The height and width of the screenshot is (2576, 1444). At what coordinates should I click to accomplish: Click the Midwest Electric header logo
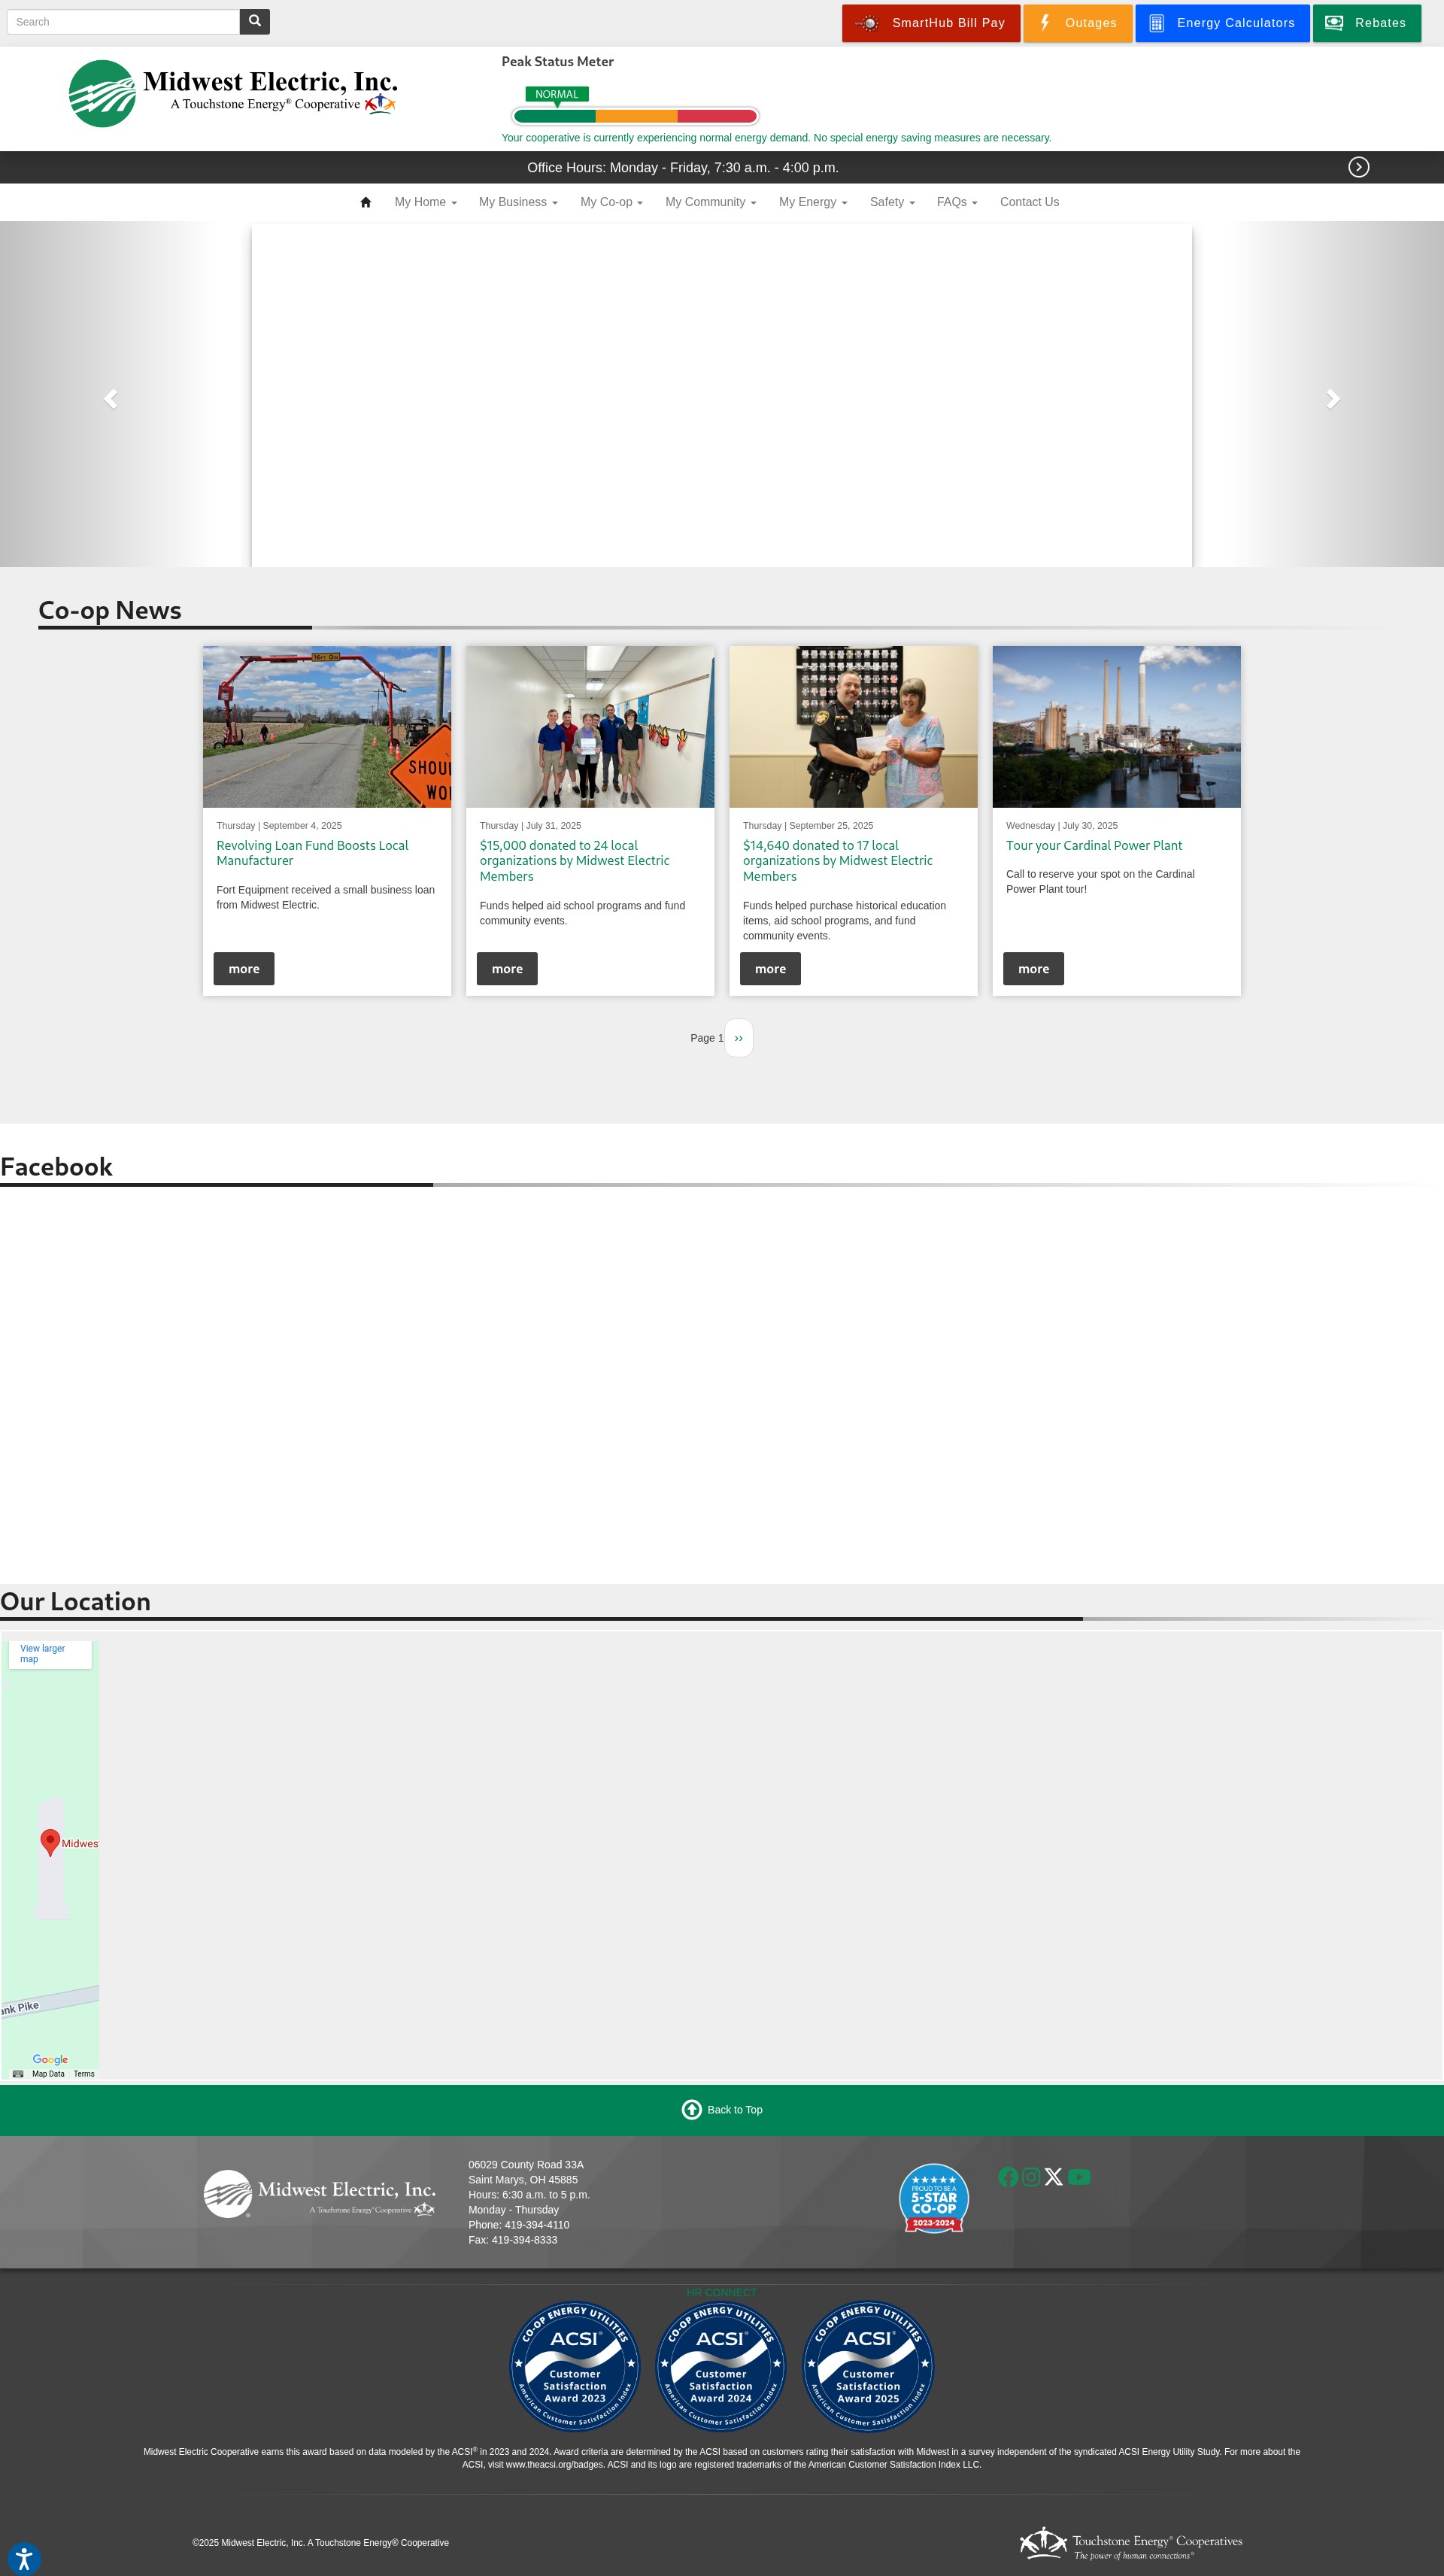click(233, 93)
